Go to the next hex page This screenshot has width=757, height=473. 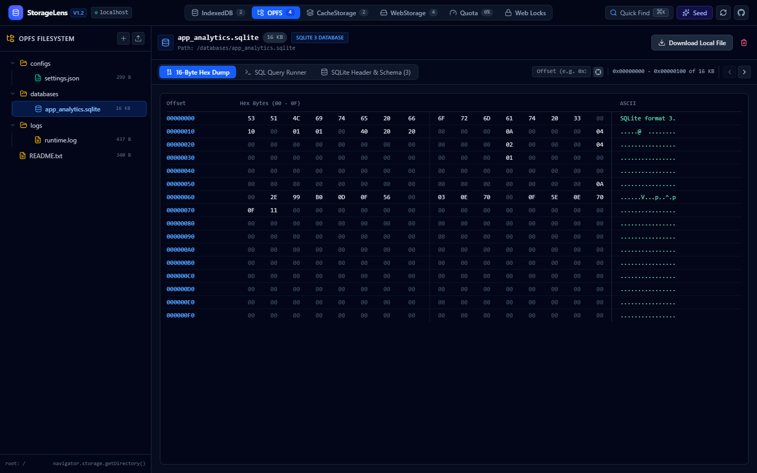pos(744,72)
